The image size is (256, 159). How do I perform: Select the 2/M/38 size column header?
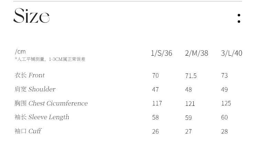(196, 53)
